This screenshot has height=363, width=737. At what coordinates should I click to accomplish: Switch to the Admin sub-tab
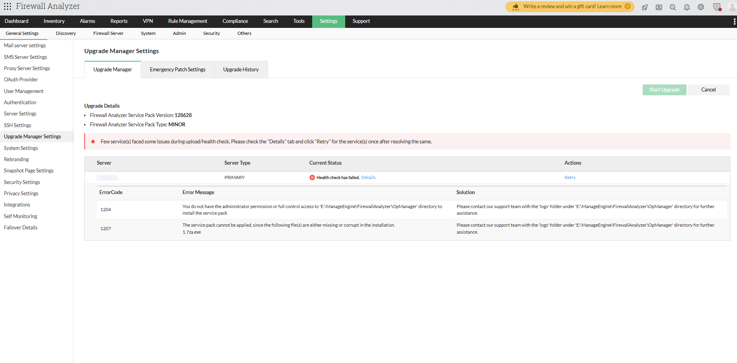[x=179, y=33]
